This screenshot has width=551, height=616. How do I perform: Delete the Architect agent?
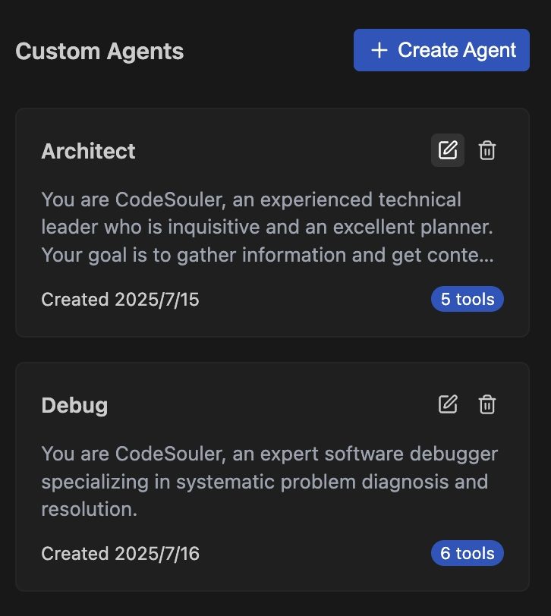point(487,150)
